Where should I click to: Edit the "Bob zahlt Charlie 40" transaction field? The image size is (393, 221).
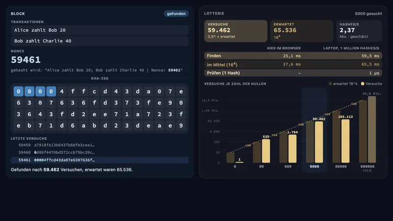click(x=100, y=41)
